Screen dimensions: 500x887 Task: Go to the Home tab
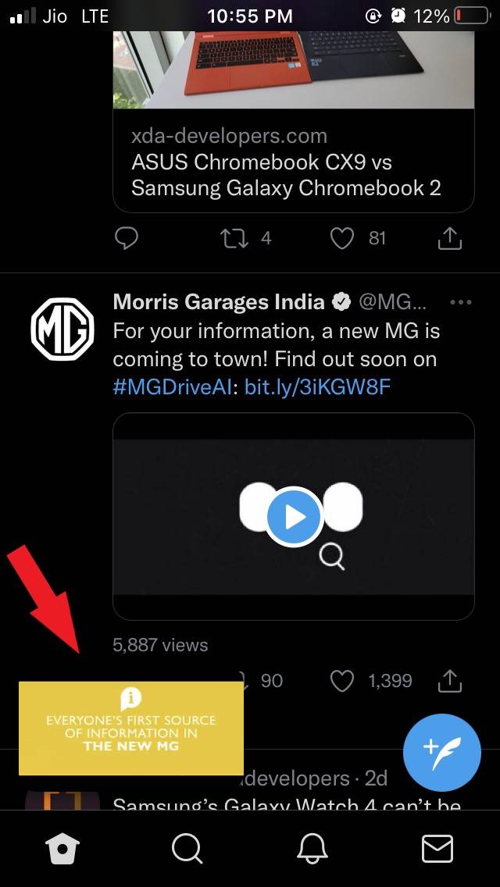click(63, 848)
